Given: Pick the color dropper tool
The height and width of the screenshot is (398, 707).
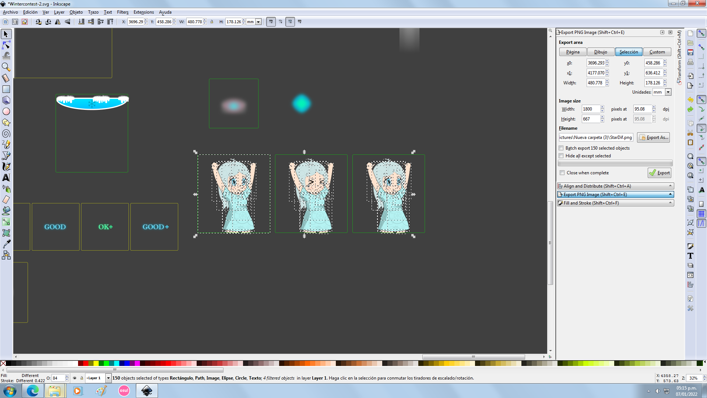Looking at the screenshot, I should point(6,244).
